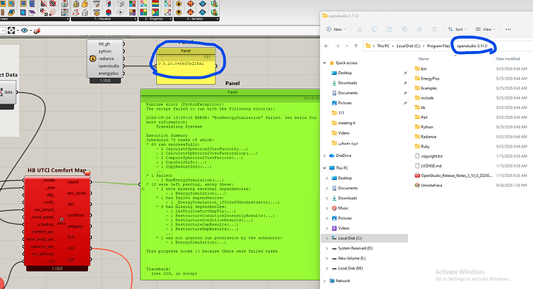Viewport: 533px width, 289px height.
Task: Click the red and blue cube icon in Visualize
Action: pos(108,12)
